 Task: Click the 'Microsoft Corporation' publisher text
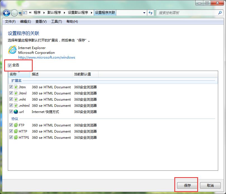[x=37, y=52]
